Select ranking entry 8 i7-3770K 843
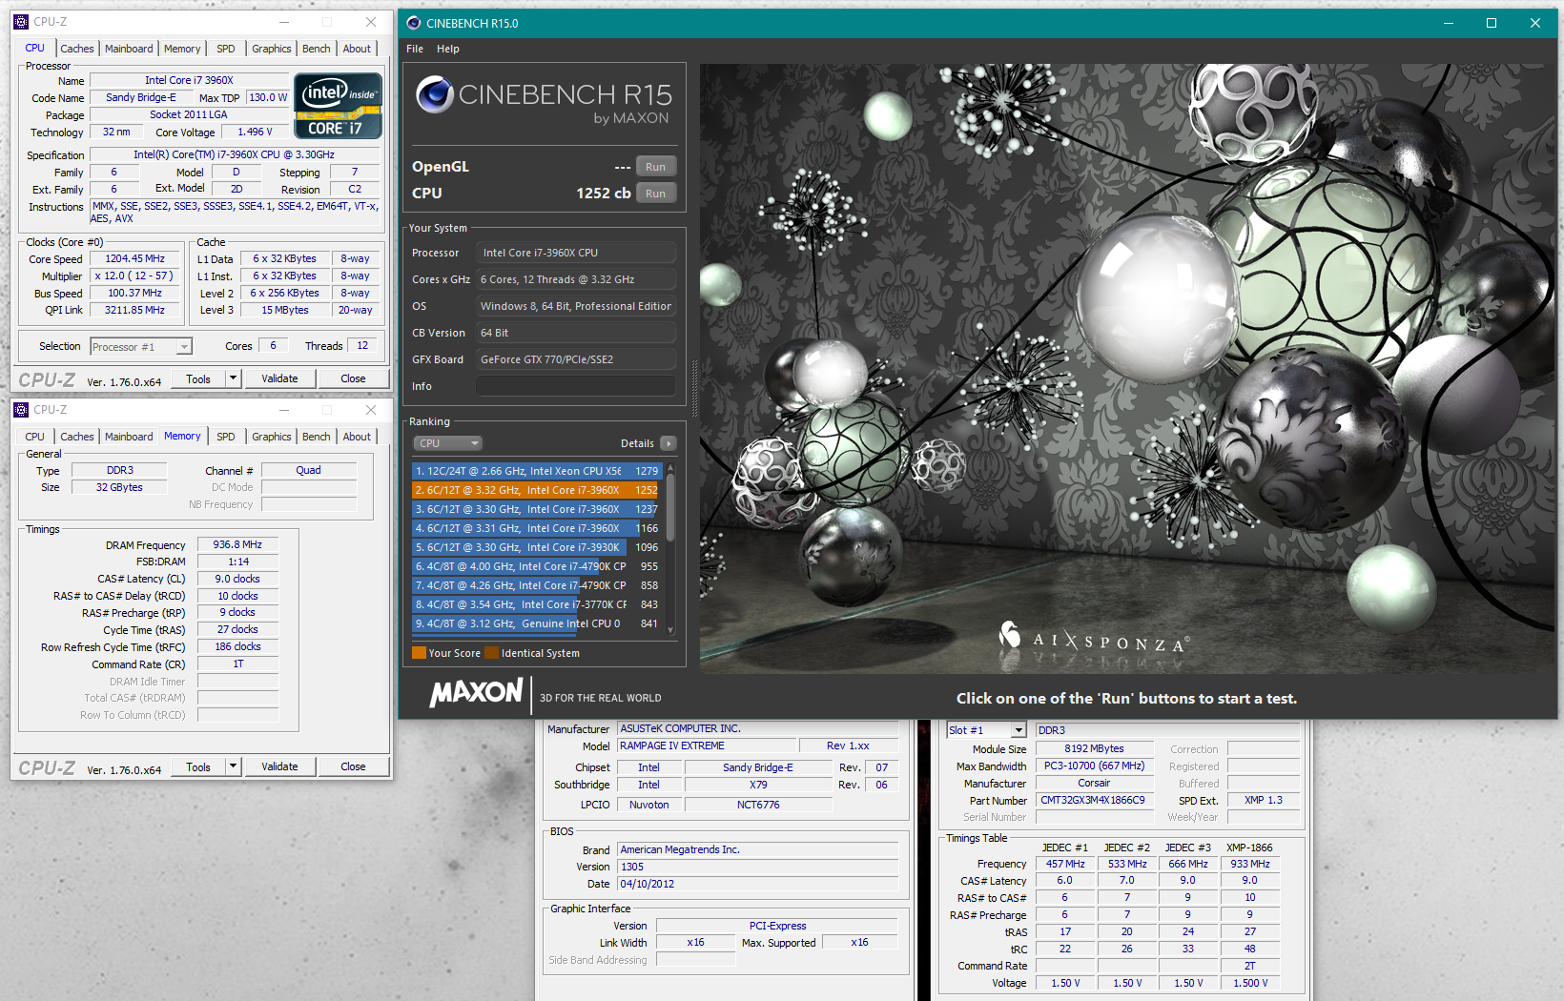The image size is (1564, 1001). (537, 604)
